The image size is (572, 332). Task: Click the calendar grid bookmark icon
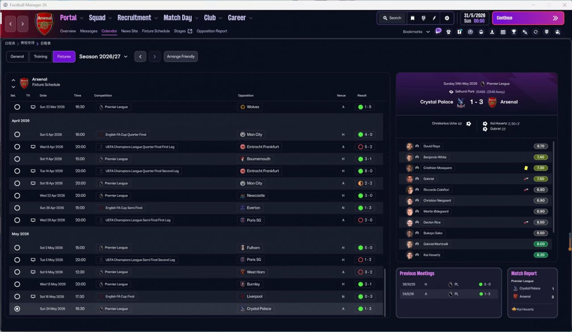coord(503,32)
